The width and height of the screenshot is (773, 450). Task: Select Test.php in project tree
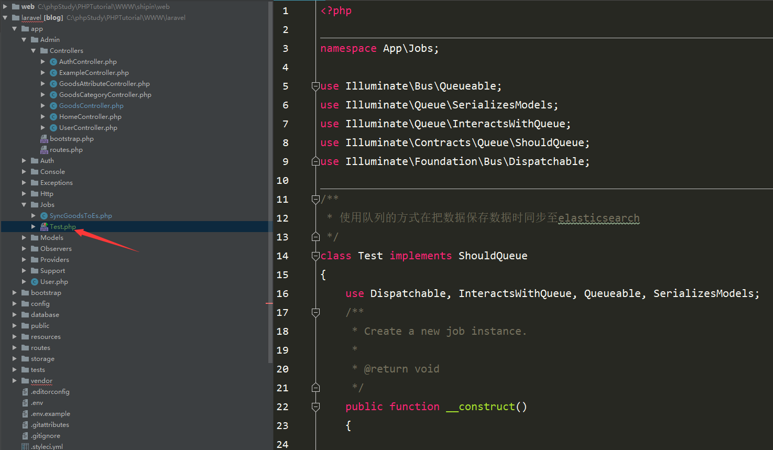coord(136,227)
